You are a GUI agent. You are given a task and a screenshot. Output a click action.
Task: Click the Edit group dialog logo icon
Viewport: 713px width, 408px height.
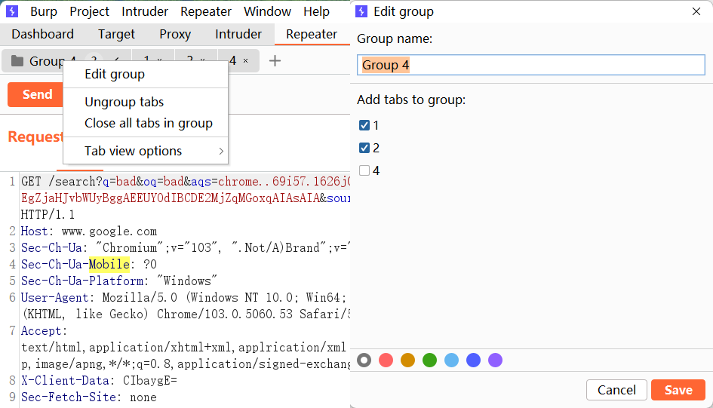361,11
